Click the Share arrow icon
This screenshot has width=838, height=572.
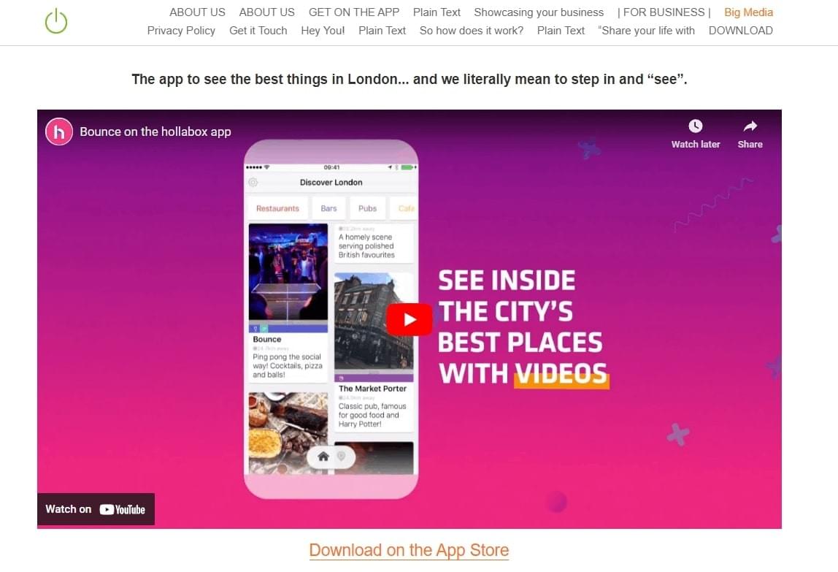pos(750,126)
